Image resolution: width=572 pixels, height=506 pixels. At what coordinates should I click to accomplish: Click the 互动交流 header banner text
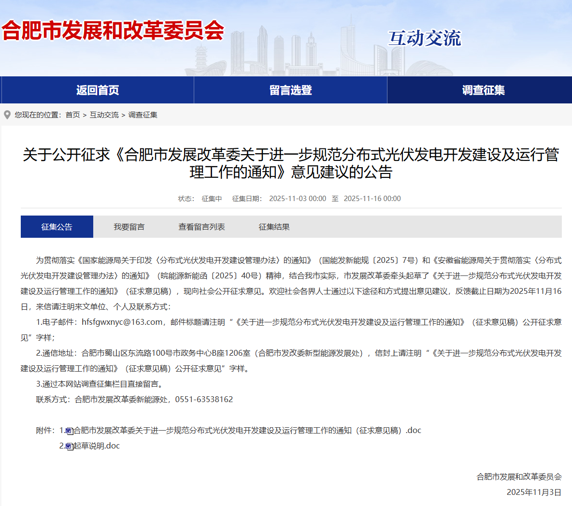424,39
